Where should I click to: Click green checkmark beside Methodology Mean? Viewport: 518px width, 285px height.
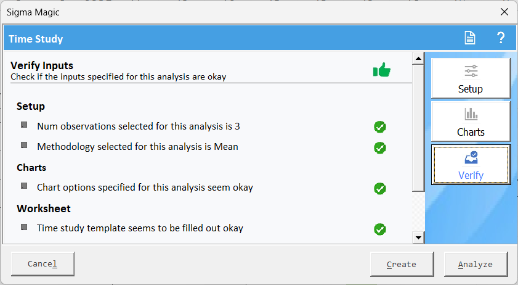pos(380,147)
